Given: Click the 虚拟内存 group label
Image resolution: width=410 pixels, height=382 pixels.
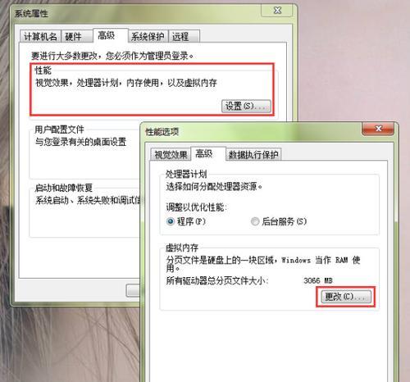Looking at the screenshot, I should tap(182, 248).
